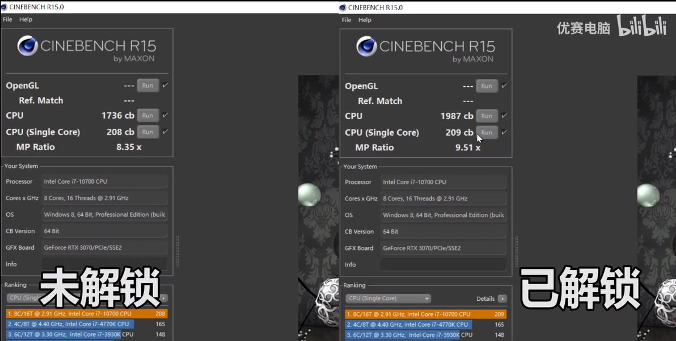Screen dimensions: 676x341
Task: Toggle CPU test checkmark in left window
Action: tap(165, 115)
